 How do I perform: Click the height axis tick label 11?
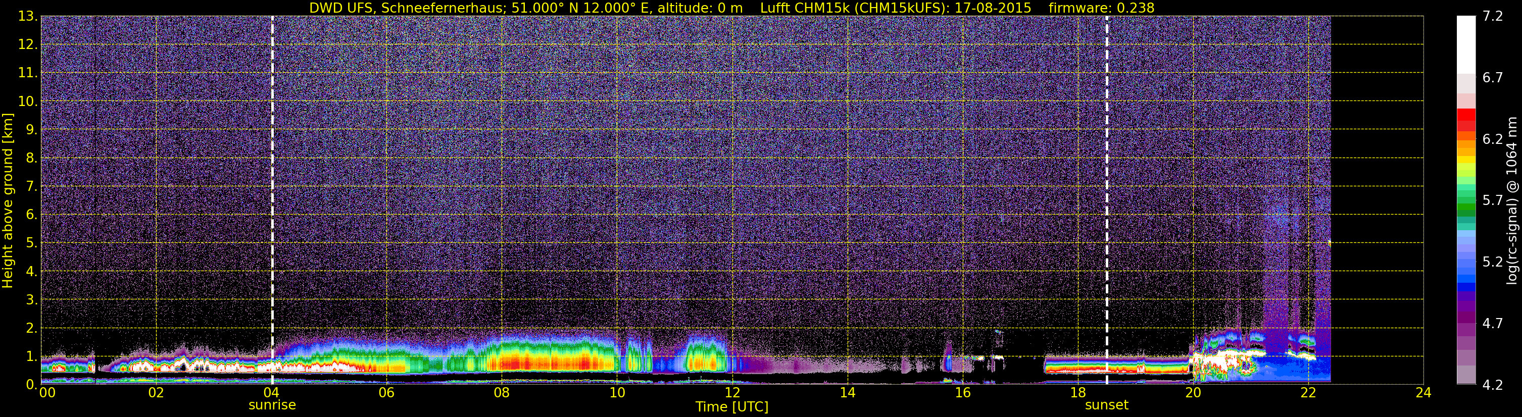point(27,73)
